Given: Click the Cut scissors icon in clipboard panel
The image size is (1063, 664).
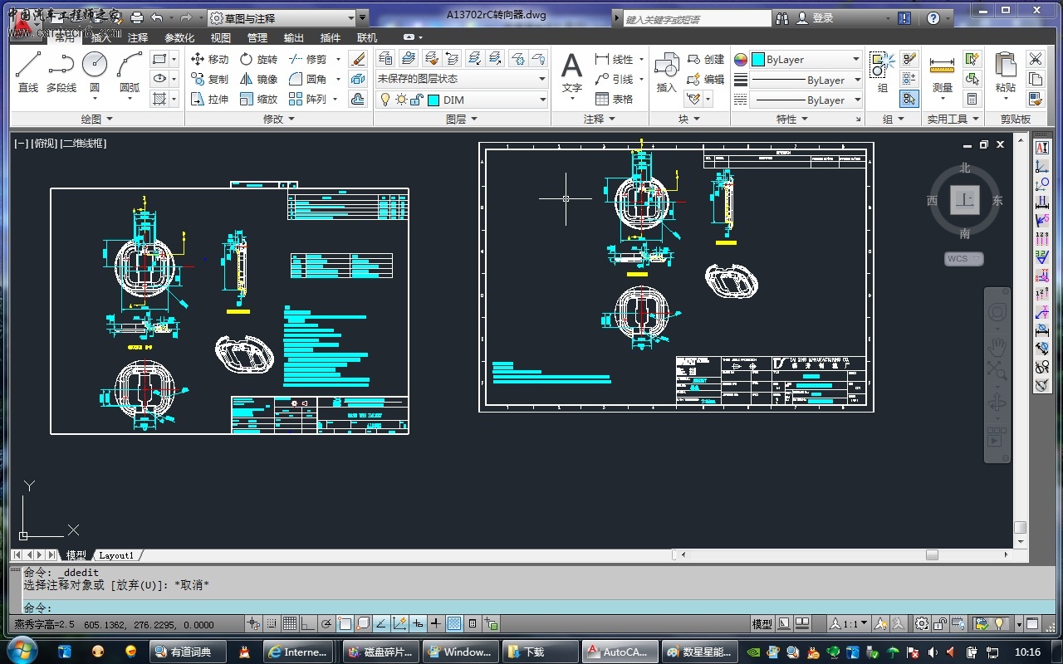Looking at the screenshot, I should 1035,59.
